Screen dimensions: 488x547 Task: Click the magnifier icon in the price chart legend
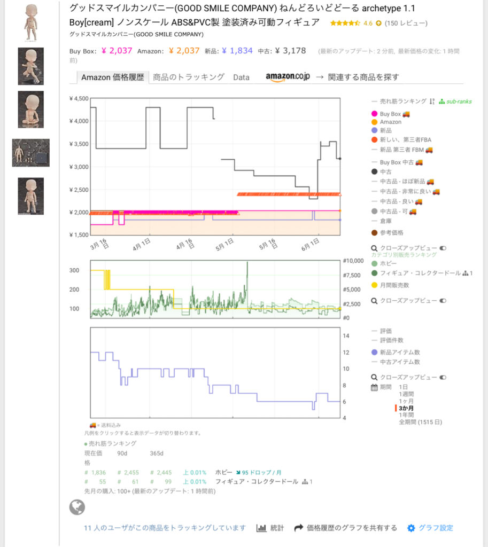pyautogui.click(x=374, y=248)
